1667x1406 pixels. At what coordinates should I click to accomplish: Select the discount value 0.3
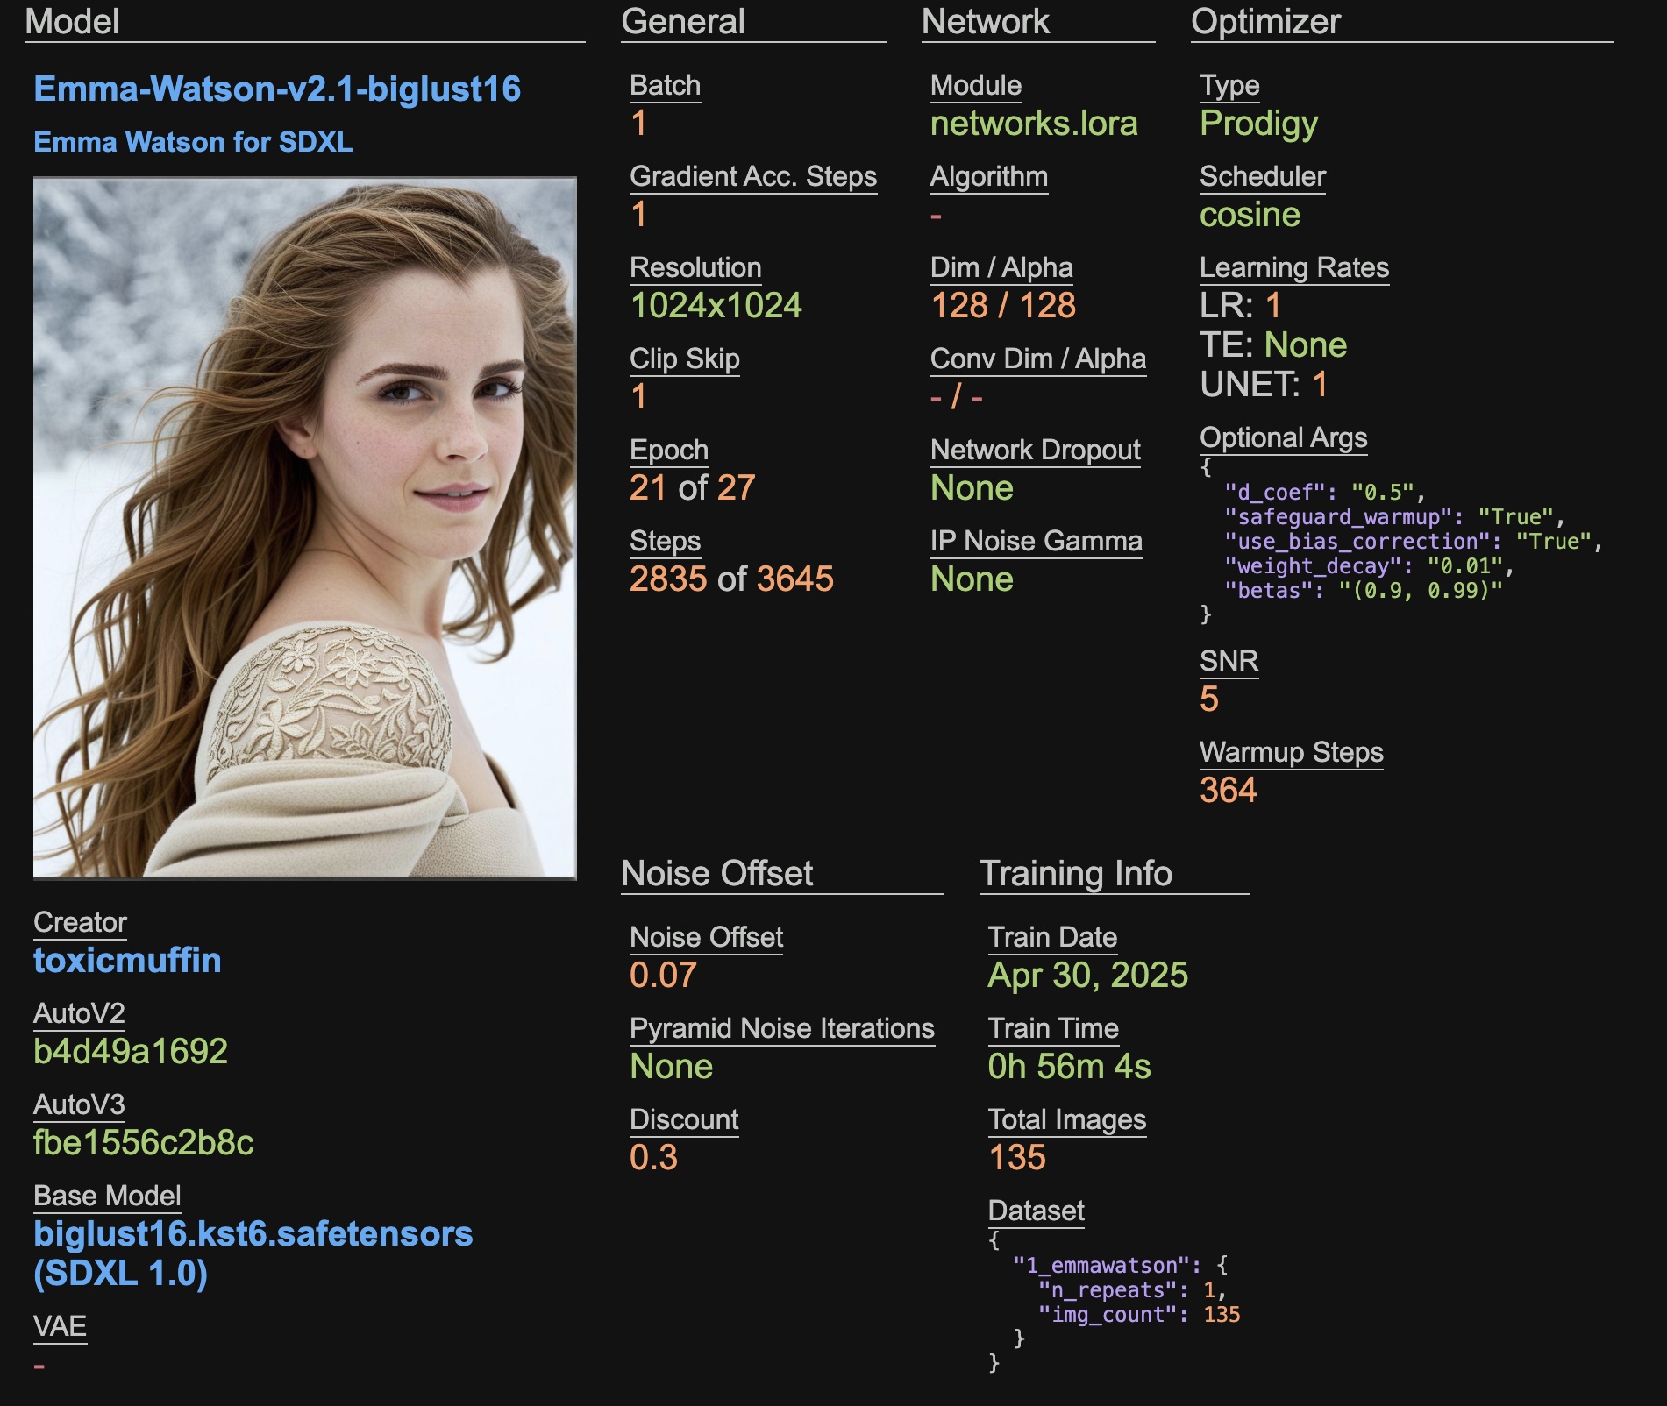tap(653, 1157)
